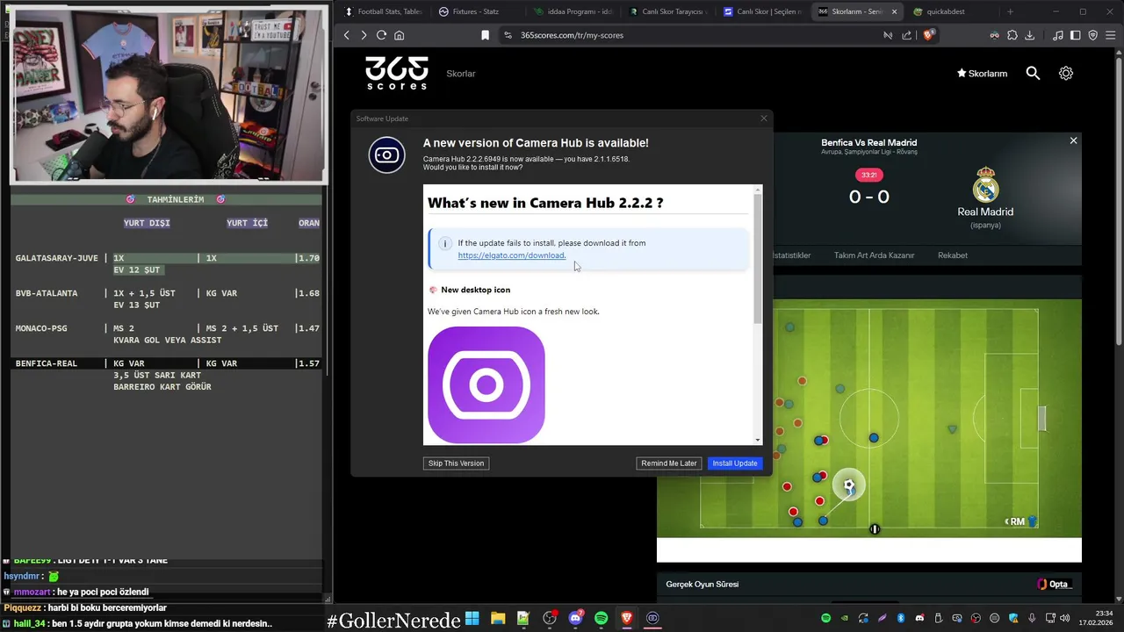The height and width of the screenshot is (632, 1124).
Task: Go forward in the browser
Action: click(x=364, y=35)
